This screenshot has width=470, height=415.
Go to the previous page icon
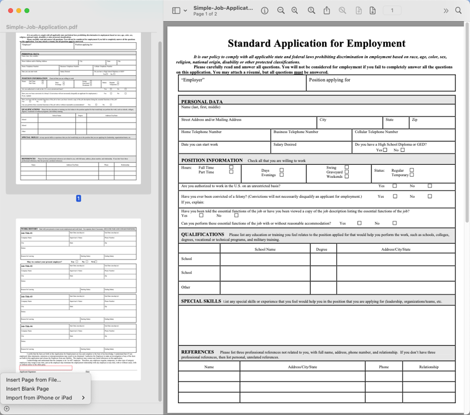click(x=358, y=10)
